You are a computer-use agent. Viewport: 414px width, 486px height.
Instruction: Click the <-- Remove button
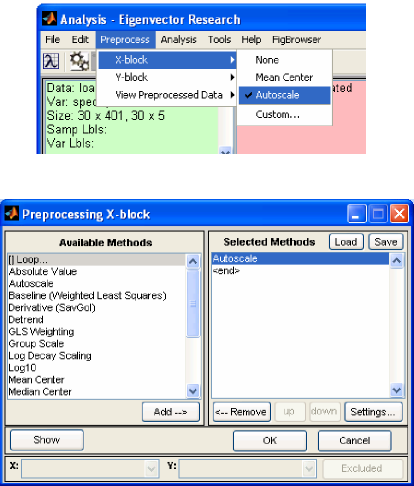click(242, 412)
